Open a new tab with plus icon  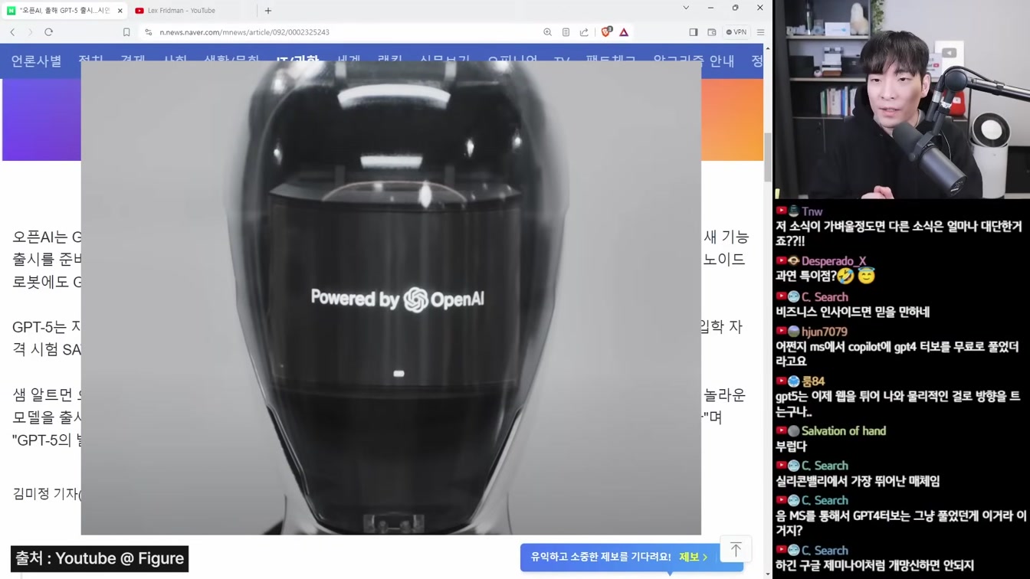click(x=268, y=11)
